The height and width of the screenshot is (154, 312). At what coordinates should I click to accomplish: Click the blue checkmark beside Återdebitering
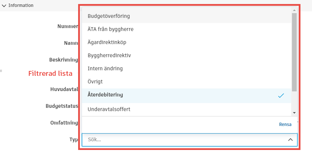281,95
